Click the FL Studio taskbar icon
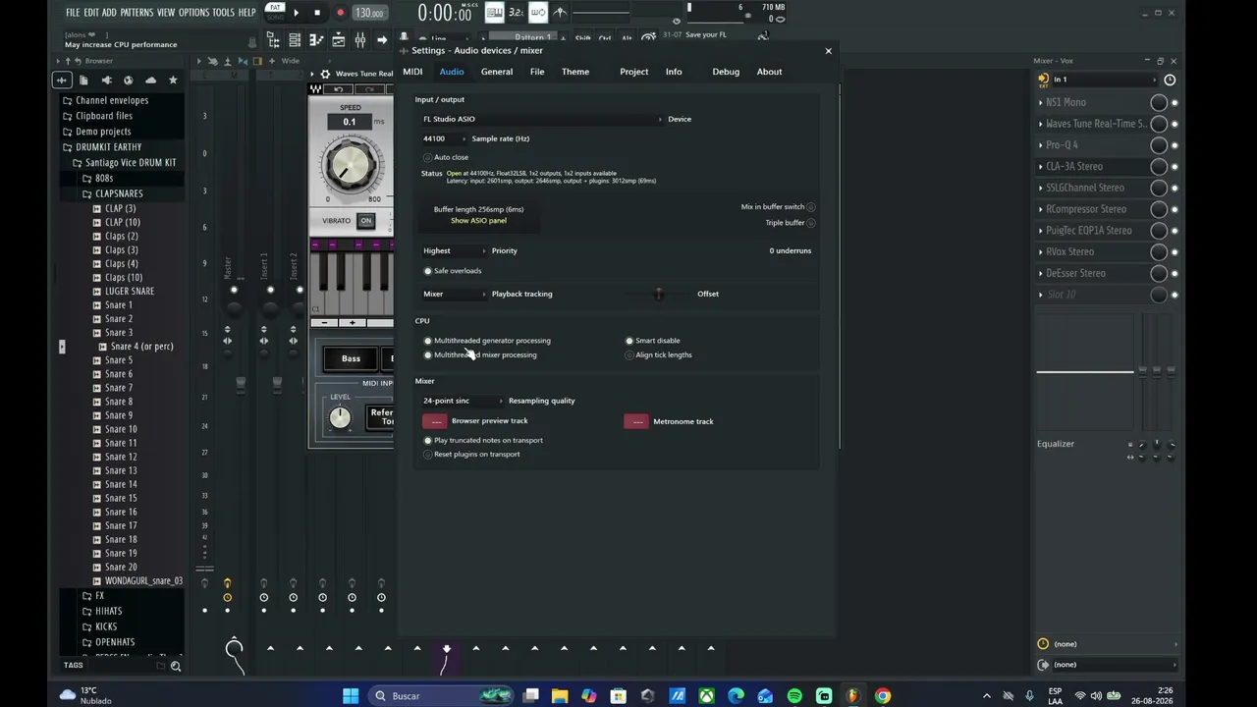Screen dimensions: 1257x707 point(852,696)
